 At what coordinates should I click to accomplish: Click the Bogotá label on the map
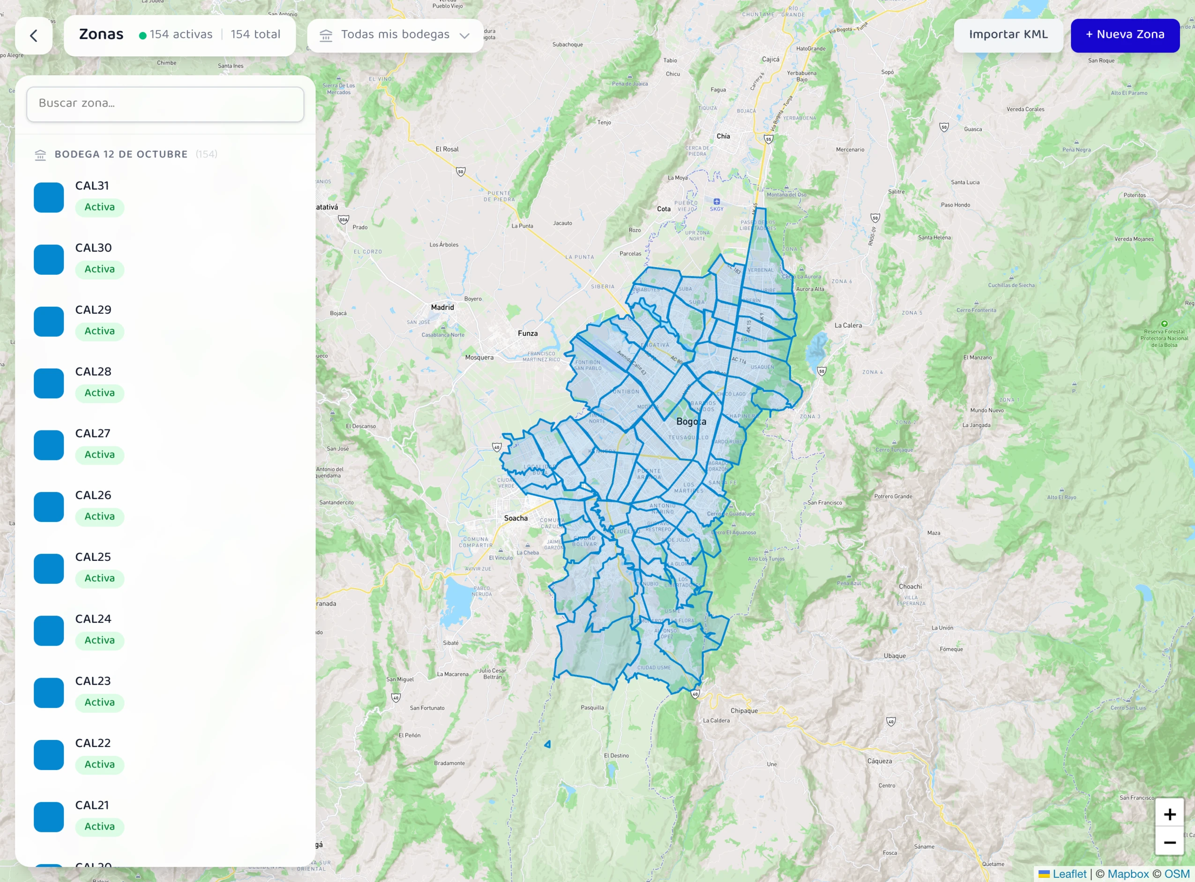(691, 422)
